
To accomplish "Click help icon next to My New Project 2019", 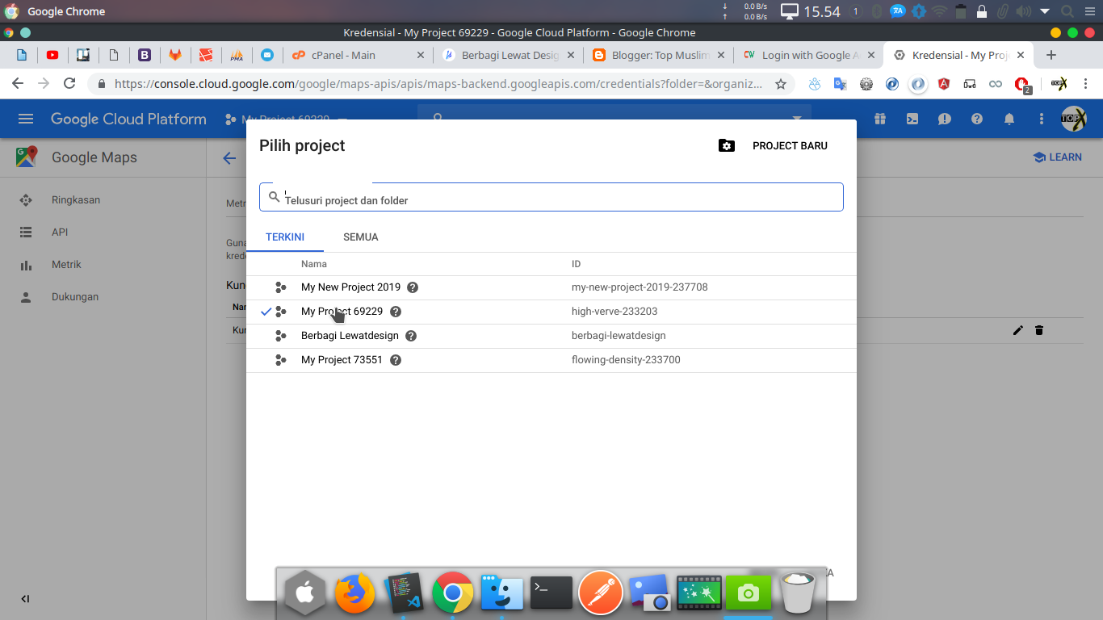I will click(x=413, y=287).
